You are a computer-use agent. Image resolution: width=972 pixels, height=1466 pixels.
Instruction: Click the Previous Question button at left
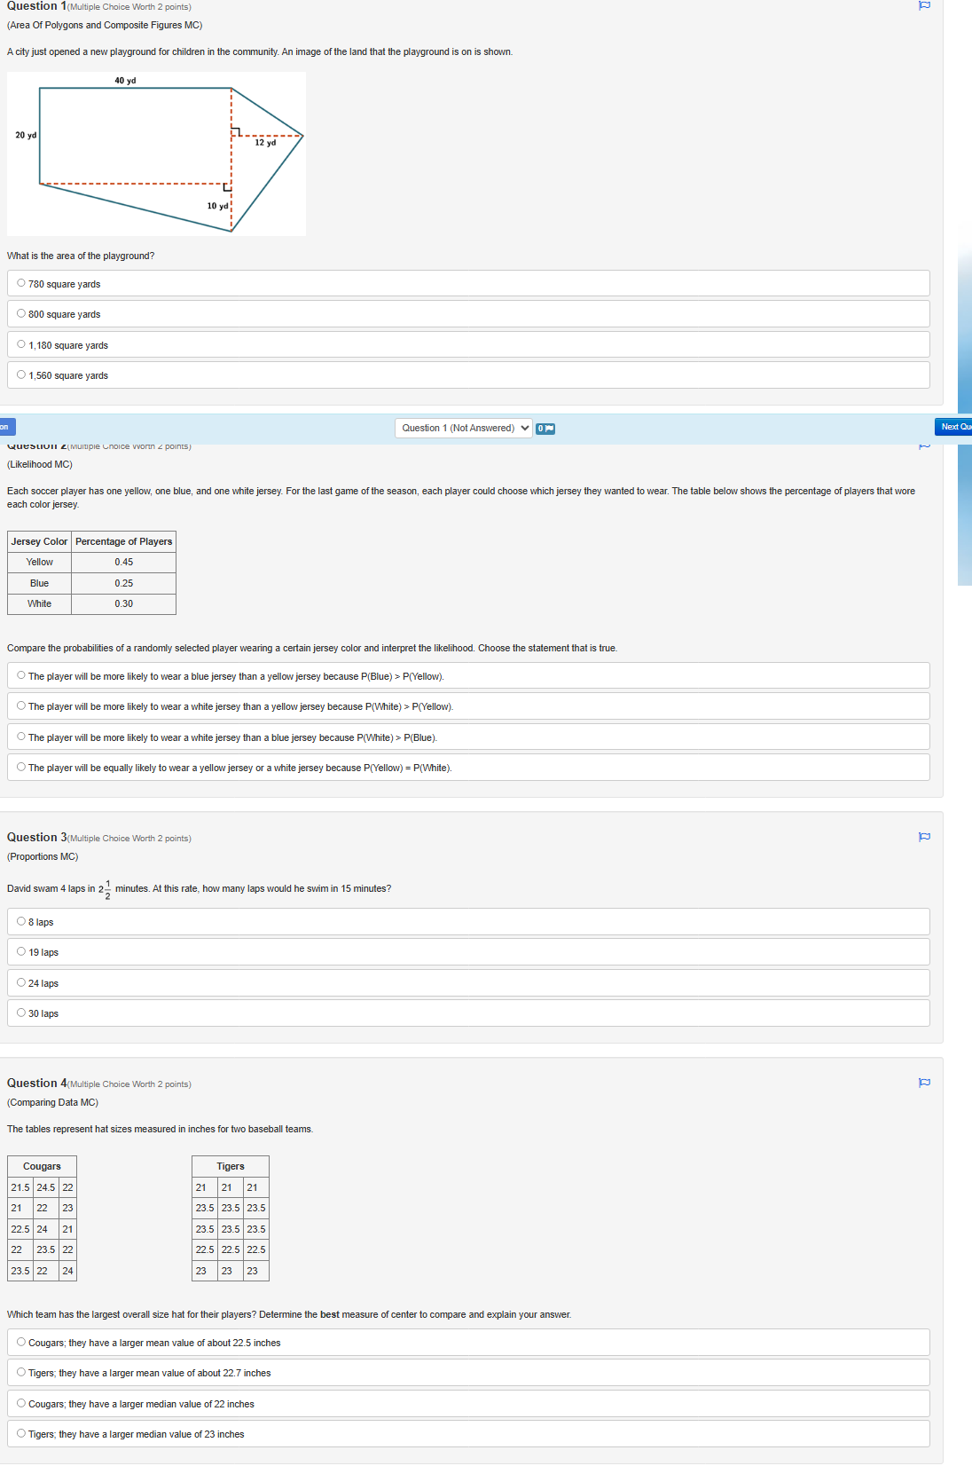point(7,427)
